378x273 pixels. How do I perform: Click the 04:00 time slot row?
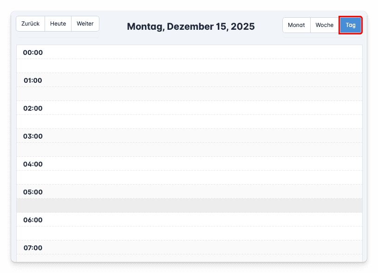[x=204, y=164]
